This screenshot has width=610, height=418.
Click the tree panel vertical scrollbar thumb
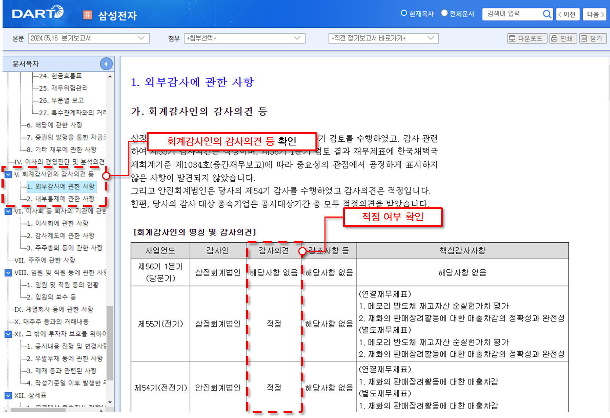click(x=110, y=343)
